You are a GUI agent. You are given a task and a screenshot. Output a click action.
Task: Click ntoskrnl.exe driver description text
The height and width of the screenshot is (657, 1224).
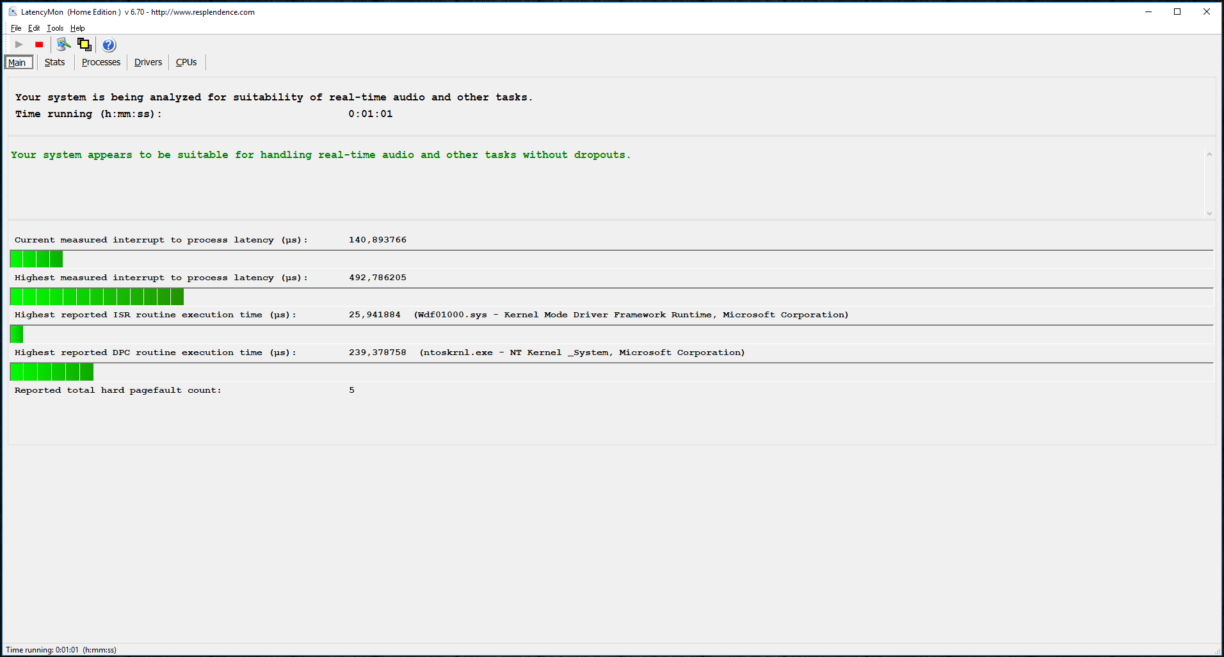583,352
